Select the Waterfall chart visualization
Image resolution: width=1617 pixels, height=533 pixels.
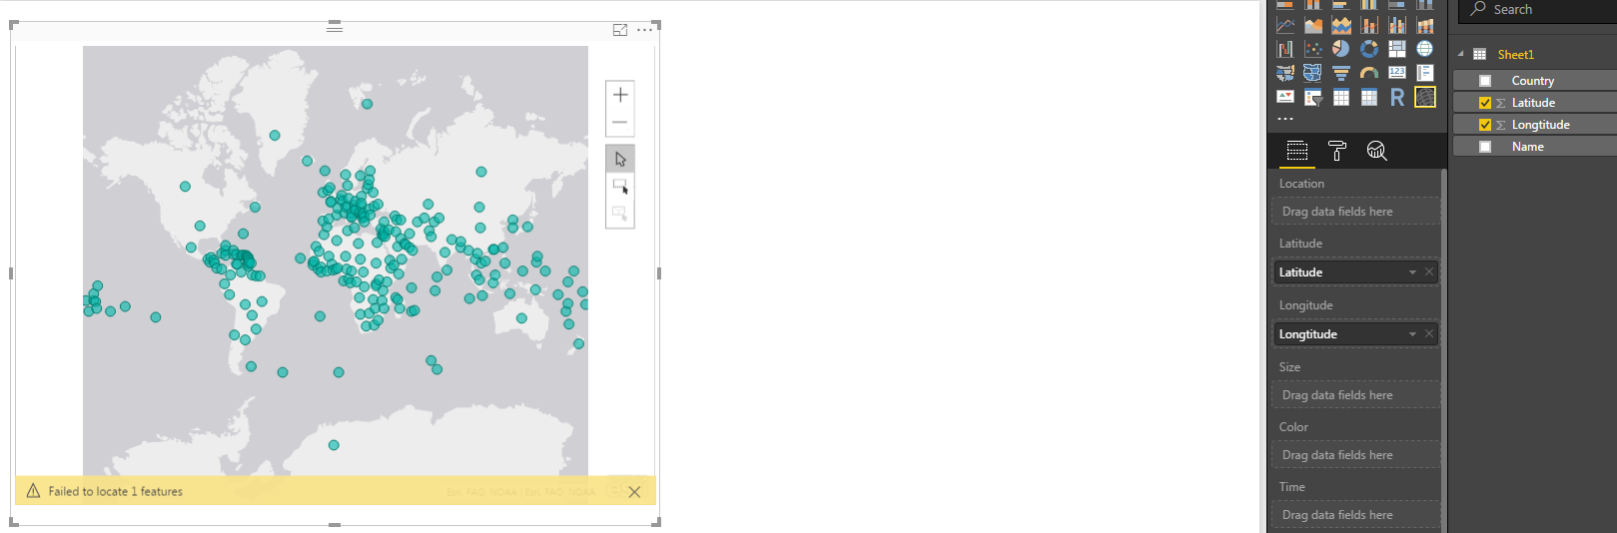(1285, 49)
